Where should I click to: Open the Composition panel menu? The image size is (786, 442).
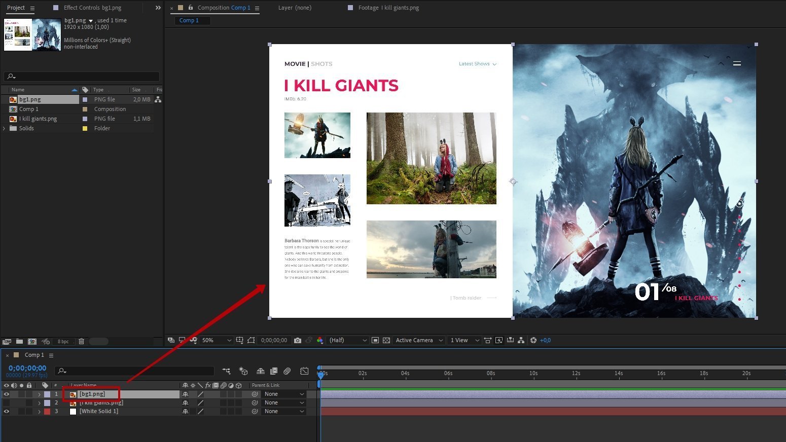coord(257,8)
